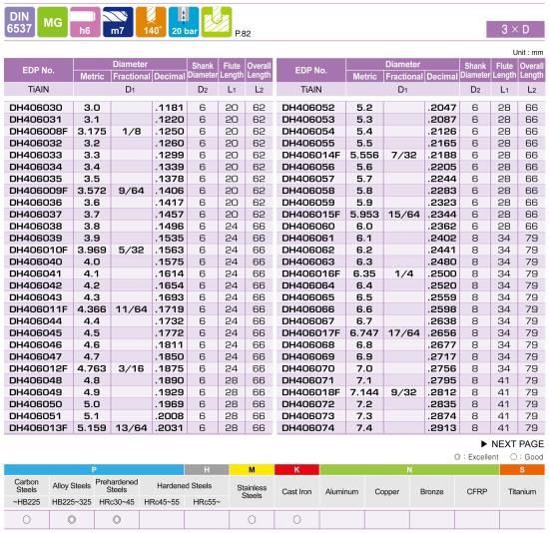
Task: Select the DH406030 EDP number row
Action: (x=139, y=108)
